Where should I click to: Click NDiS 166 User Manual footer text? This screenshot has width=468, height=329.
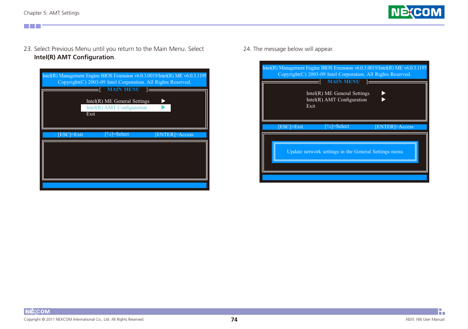click(425, 319)
